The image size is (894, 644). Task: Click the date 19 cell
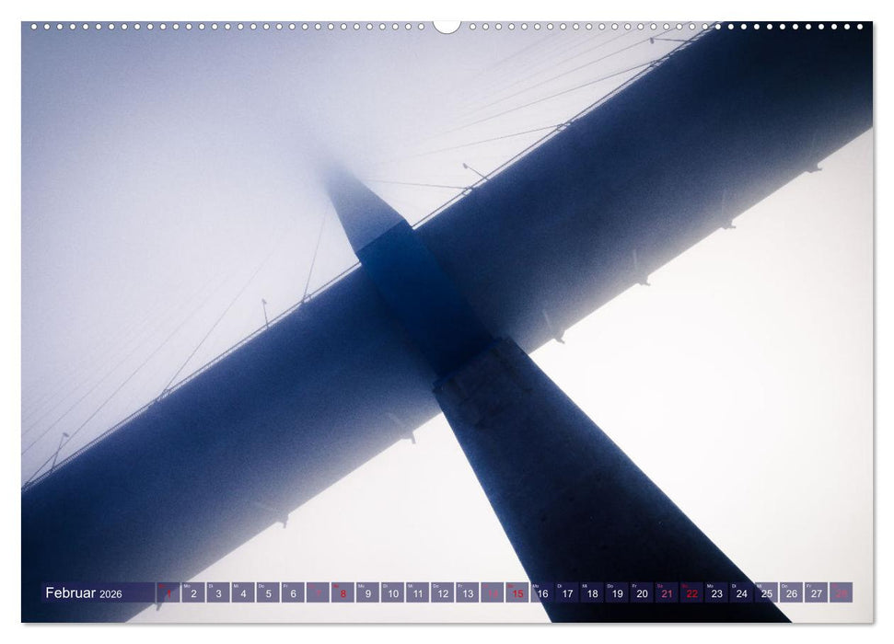tap(617, 593)
